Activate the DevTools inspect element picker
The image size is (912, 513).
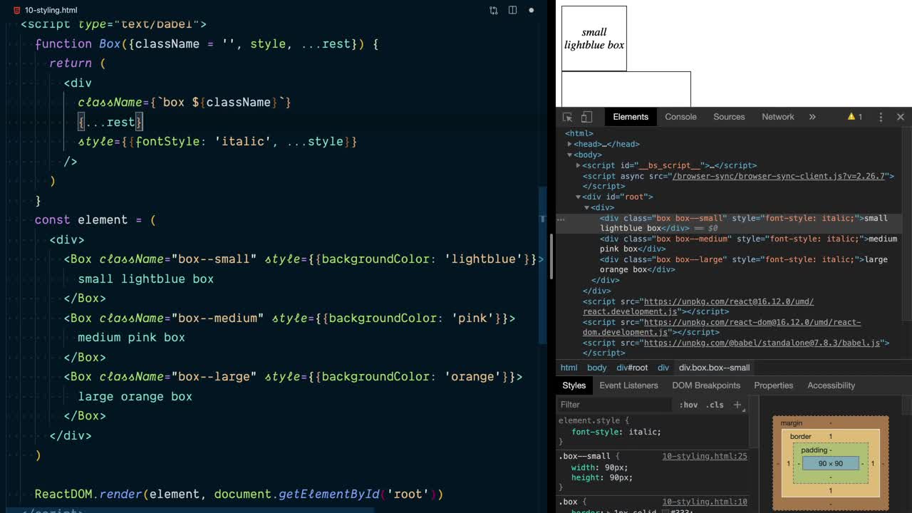click(x=568, y=117)
